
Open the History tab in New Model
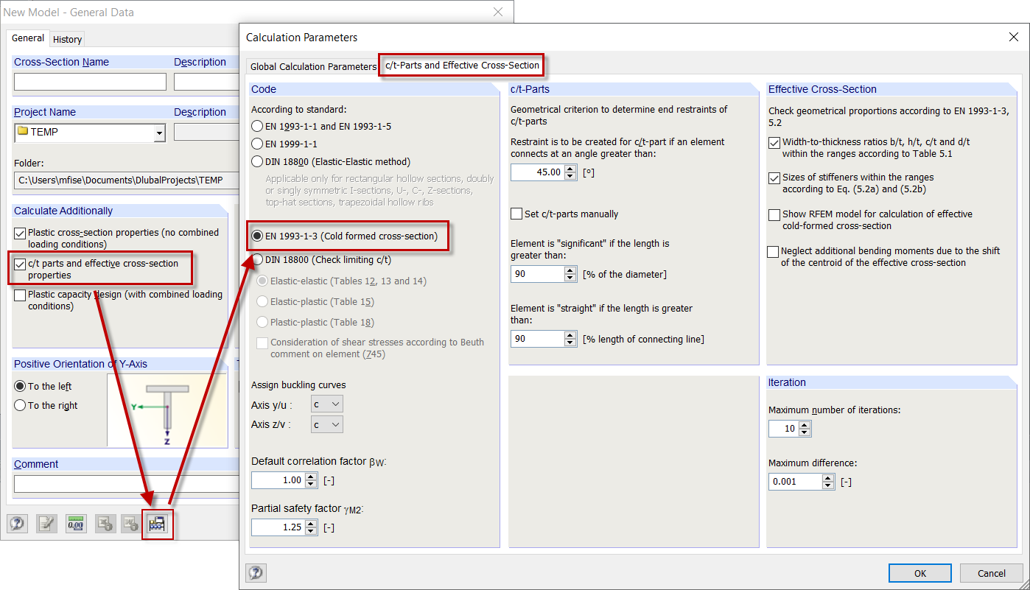[67, 39]
